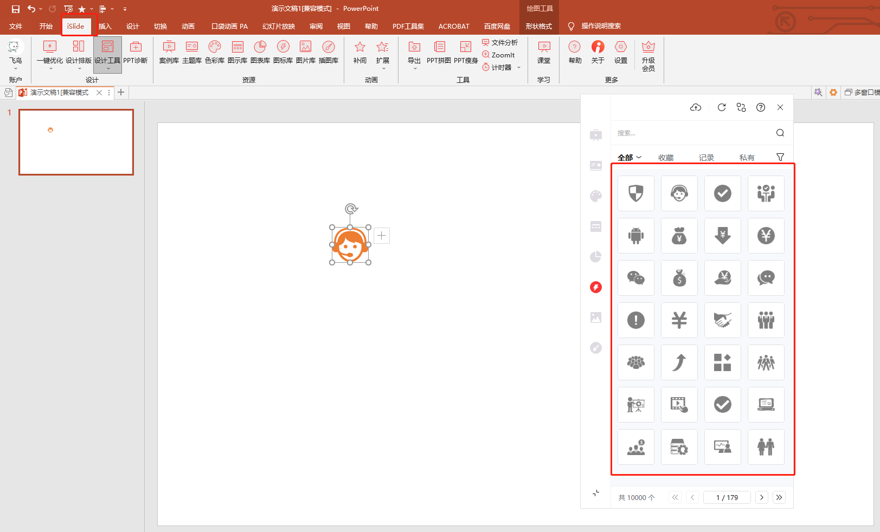Open the 色彩库 color library in the ribbon
The image size is (880, 532).
[215, 53]
